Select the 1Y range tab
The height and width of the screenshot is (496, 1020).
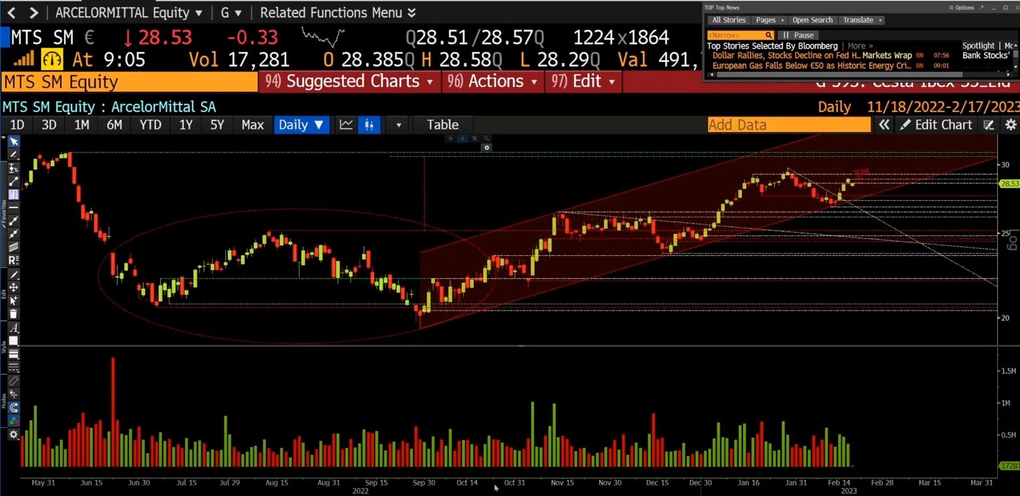[186, 125]
